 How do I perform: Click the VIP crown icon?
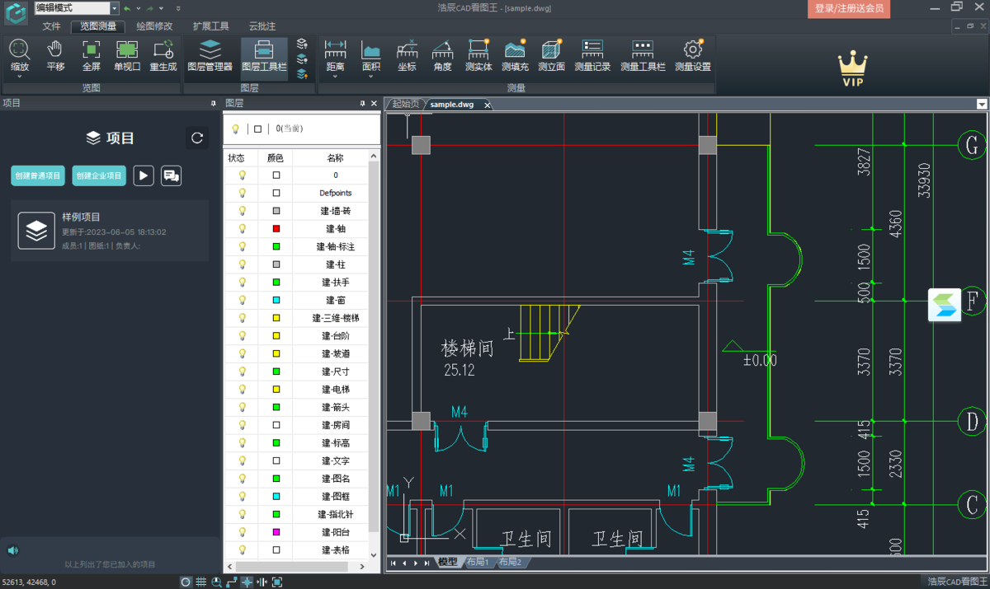point(852,69)
